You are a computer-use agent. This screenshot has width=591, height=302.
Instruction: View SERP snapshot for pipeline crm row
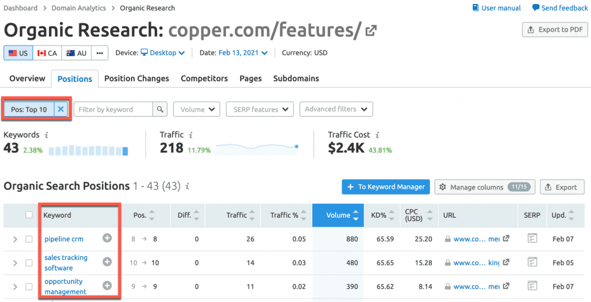[x=532, y=238]
